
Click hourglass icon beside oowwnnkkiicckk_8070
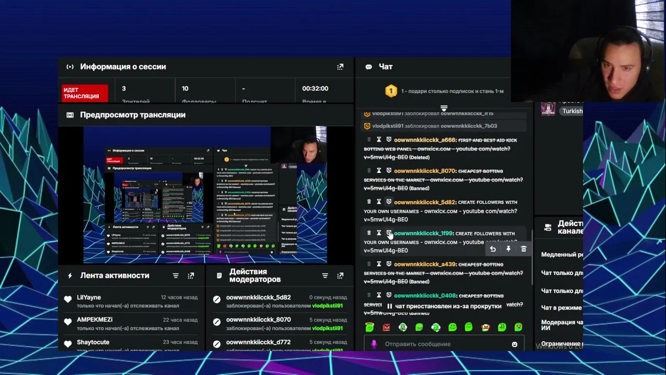pyautogui.click(x=379, y=171)
